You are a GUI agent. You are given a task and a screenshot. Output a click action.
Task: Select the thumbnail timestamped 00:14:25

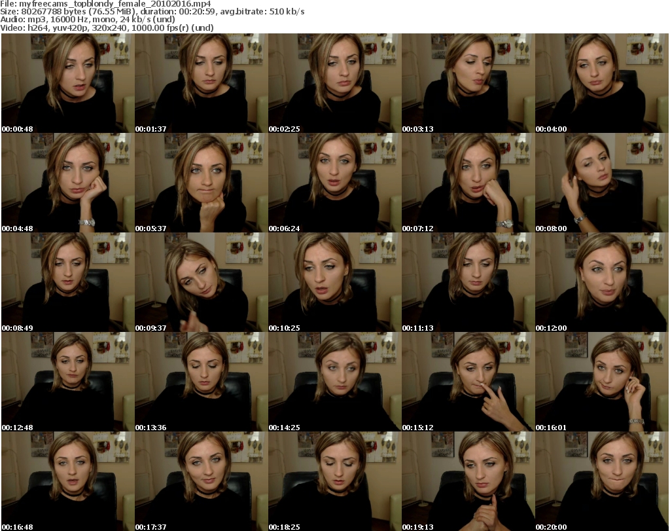point(335,382)
